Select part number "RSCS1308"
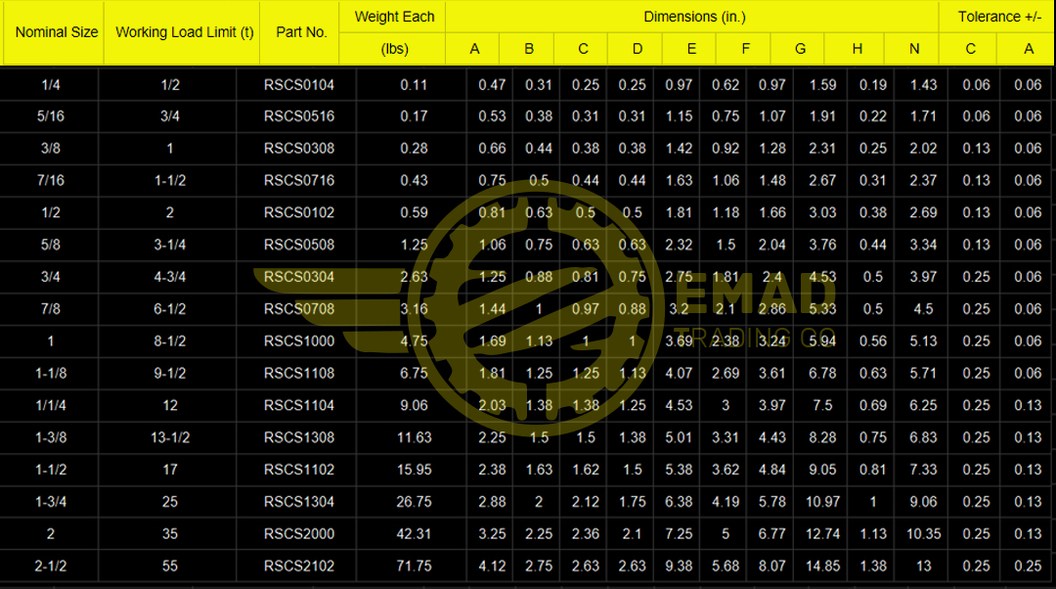This screenshot has height=589, width=1056. coord(299,437)
